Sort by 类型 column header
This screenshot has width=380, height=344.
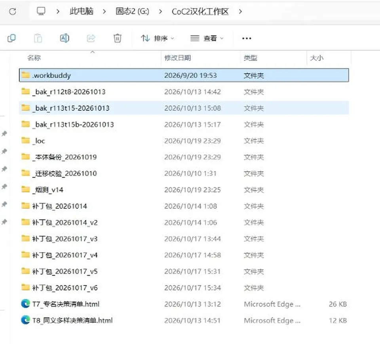250,58
